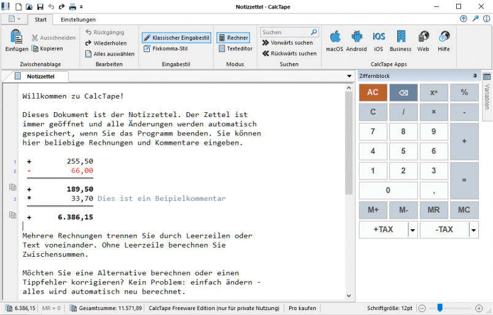Open the macOS CalcTape app icon
The height and width of the screenshot is (315, 493).
coord(335,37)
